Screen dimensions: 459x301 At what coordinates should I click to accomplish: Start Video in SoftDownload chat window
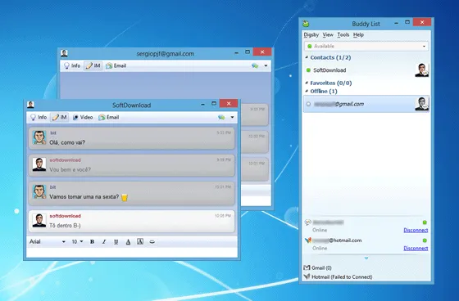[83, 117]
